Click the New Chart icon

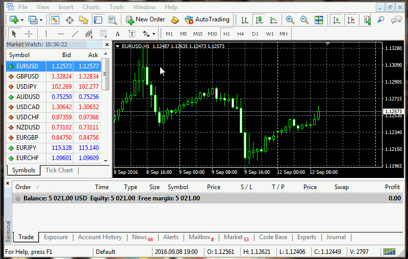point(14,20)
